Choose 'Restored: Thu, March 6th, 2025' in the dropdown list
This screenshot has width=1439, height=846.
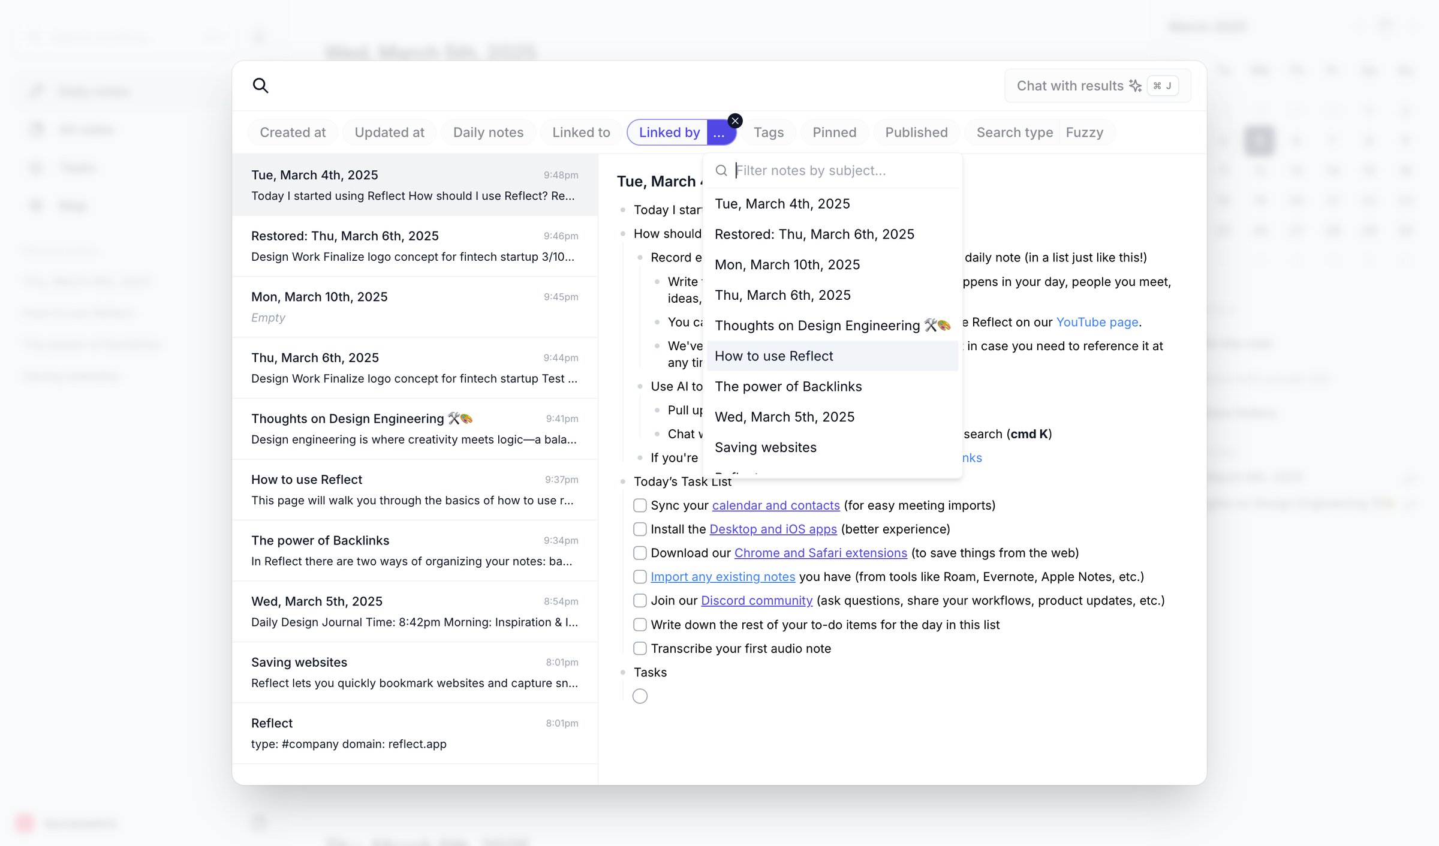click(832, 234)
